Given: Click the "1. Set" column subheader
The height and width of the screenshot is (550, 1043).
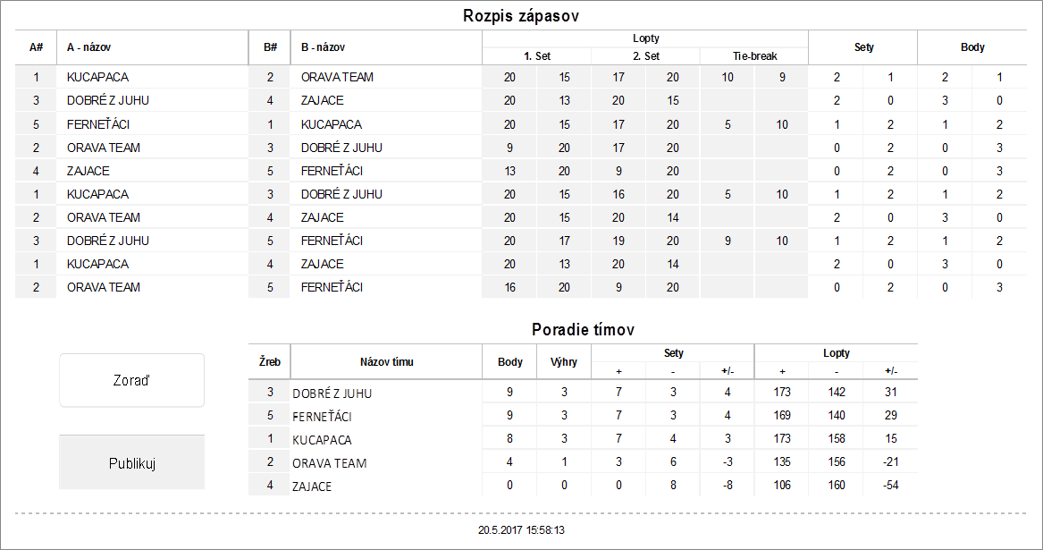Looking at the screenshot, I should pos(536,55).
